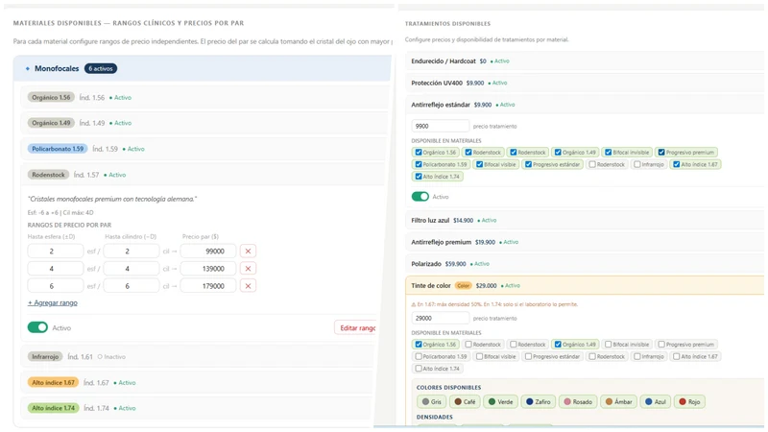Expand the Filtro luz azul treatment
Screen dimensions: 768x432
(x=586, y=221)
